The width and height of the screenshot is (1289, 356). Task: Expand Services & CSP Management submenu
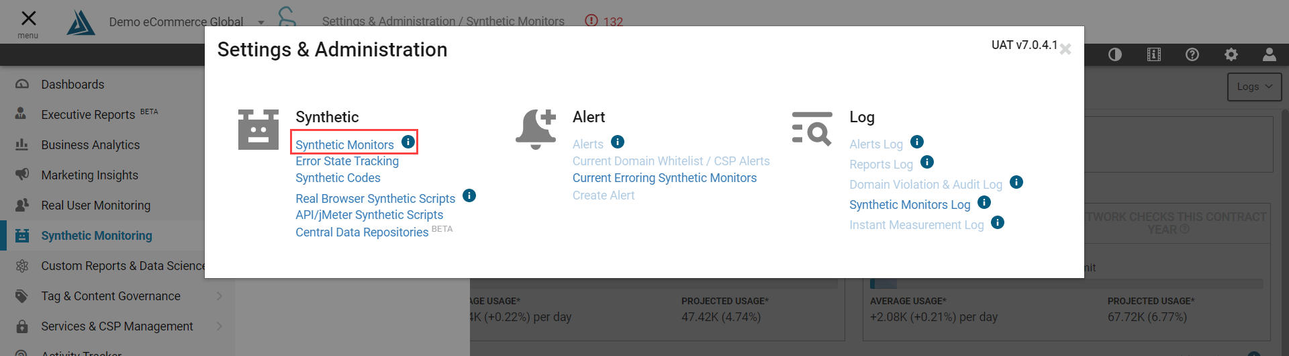(x=220, y=326)
